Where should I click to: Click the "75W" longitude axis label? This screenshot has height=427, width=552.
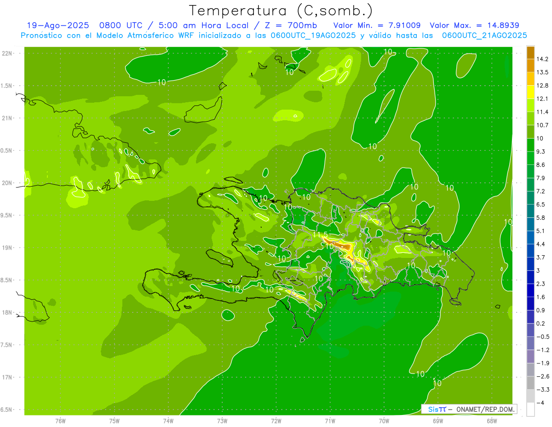114,421
